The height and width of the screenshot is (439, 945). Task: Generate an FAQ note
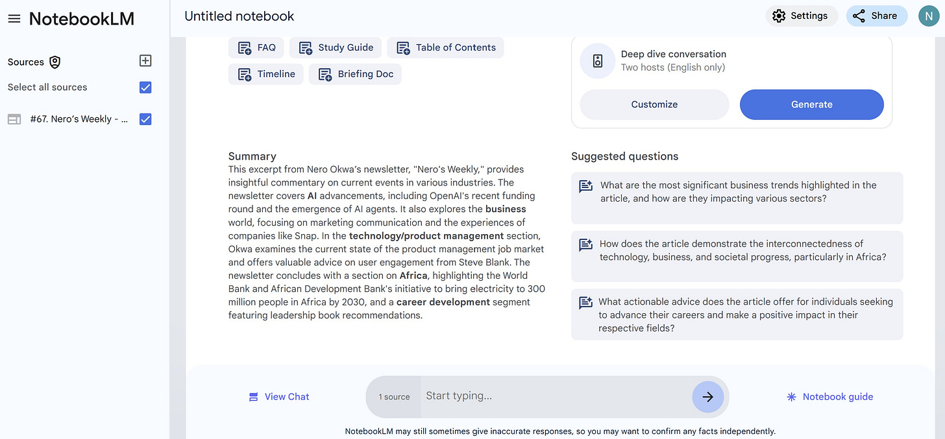click(x=256, y=47)
